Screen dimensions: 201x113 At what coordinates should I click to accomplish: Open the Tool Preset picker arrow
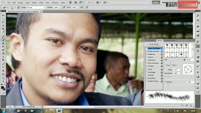tap(7, 8)
